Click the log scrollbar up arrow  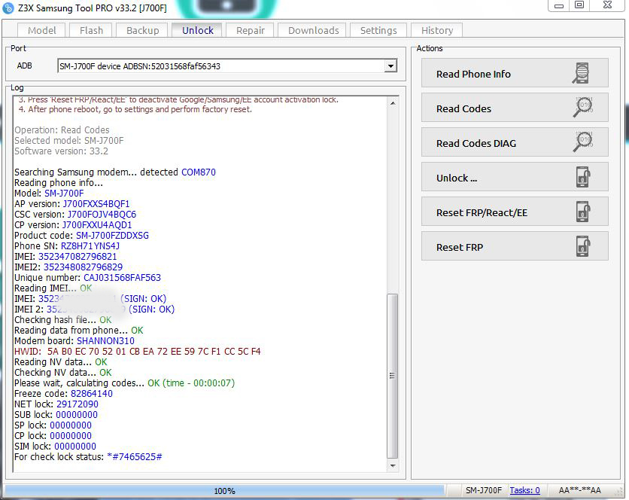coord(393,103)
